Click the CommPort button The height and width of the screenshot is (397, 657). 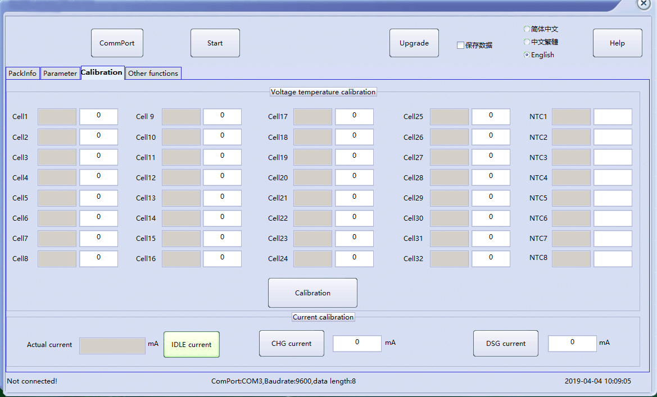117,43
